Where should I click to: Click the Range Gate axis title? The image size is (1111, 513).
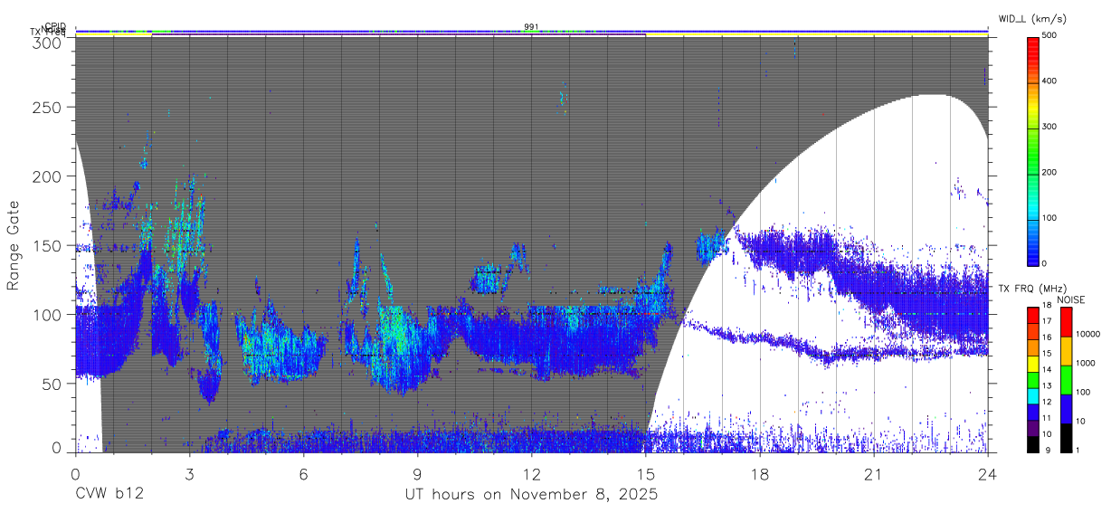point(14,246)
